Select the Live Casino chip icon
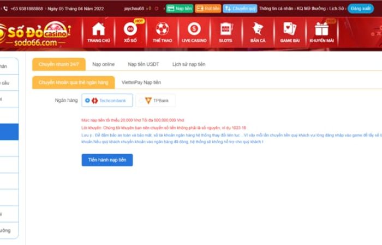Screen dimensions: 382x245 194,30
